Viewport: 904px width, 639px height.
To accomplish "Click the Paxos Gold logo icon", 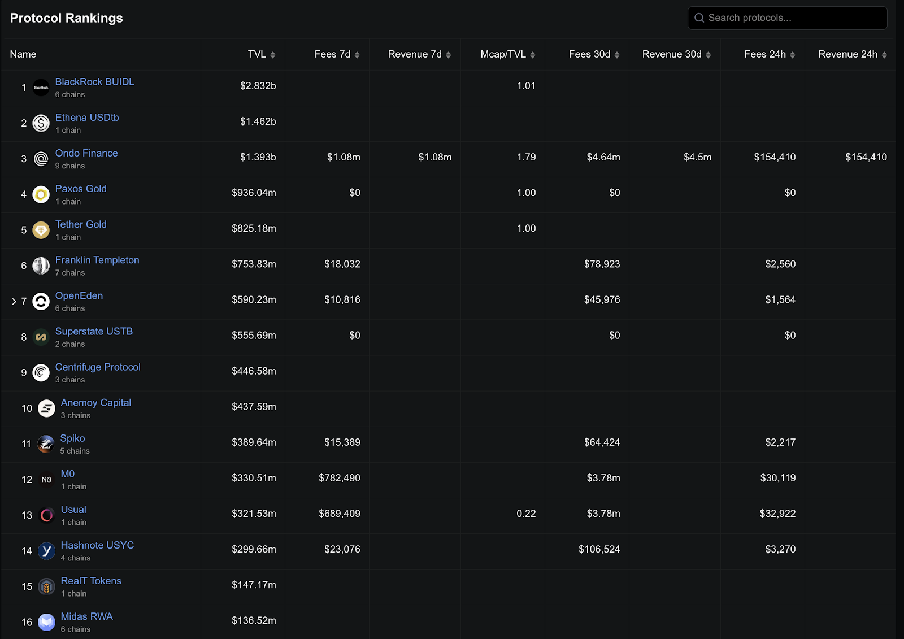I will coord(41,194).
